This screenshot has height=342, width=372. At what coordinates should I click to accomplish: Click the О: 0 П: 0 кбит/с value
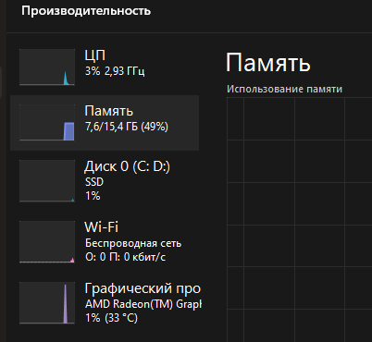coord(125,257)
